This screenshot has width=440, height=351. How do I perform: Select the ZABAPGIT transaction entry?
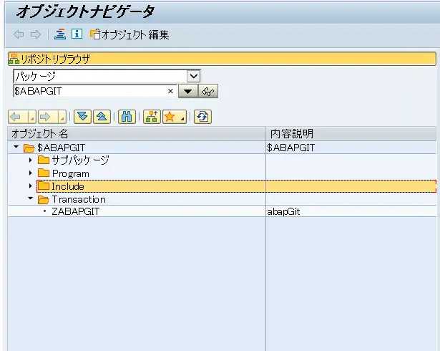[76, 211]
